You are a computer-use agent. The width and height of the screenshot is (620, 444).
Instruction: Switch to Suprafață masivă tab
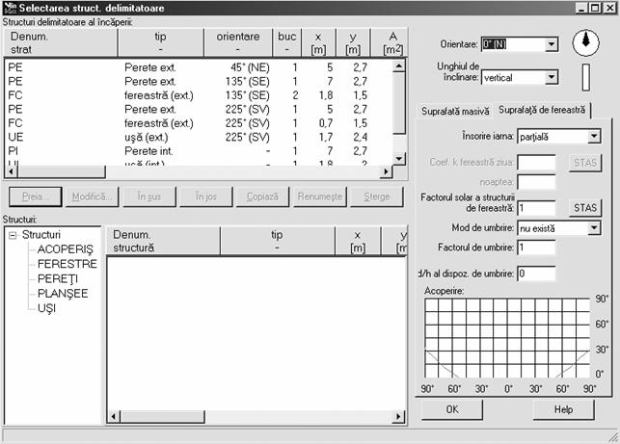point(456,112)
